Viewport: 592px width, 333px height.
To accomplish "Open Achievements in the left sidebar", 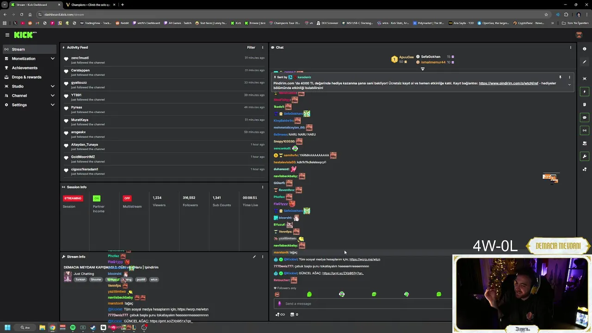I will pyautogui.click(x=29, y=68).
